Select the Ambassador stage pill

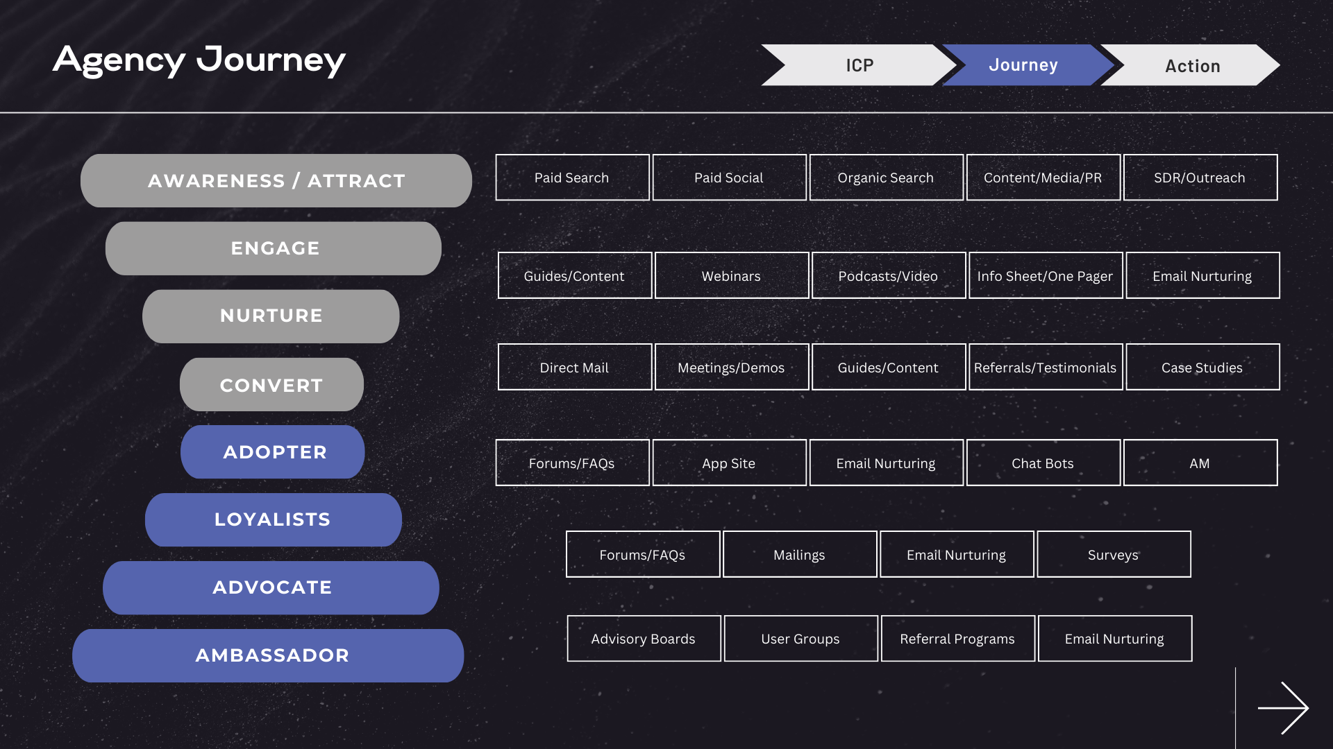click(x=268, y=656)
